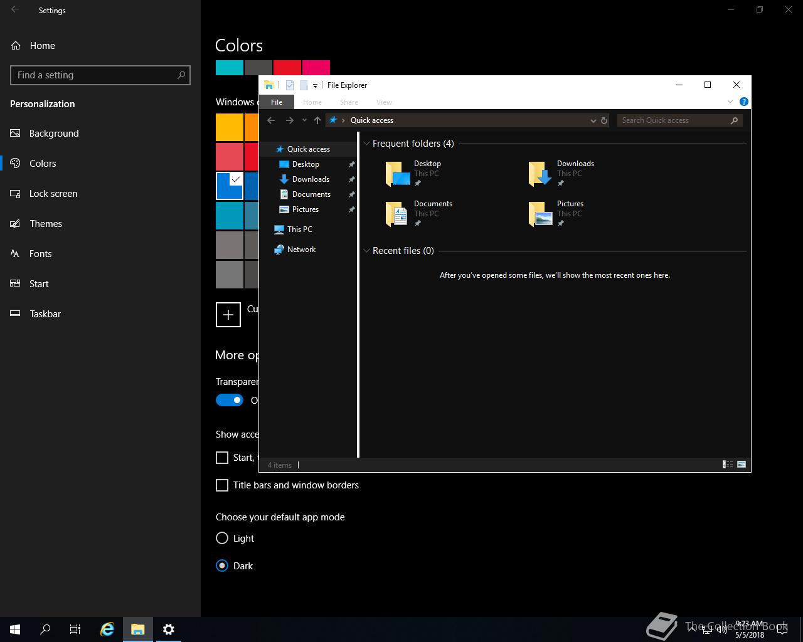This screenshot has width=803, height=642.
Task: Open the File tab in the ribbon
Action: pos(277,102)
